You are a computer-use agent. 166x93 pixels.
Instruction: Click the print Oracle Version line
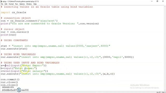tap(50, 24)
